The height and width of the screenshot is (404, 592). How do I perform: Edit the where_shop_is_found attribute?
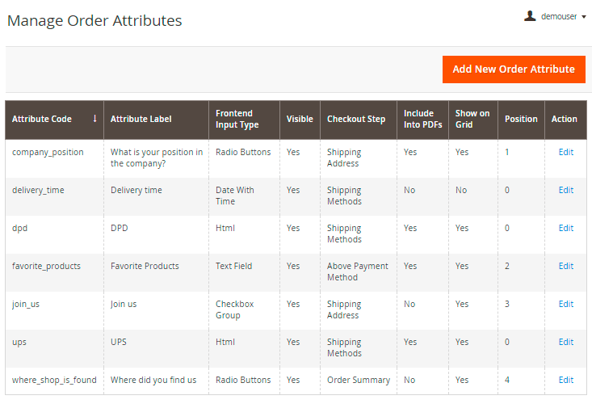(x=566, y=380)
